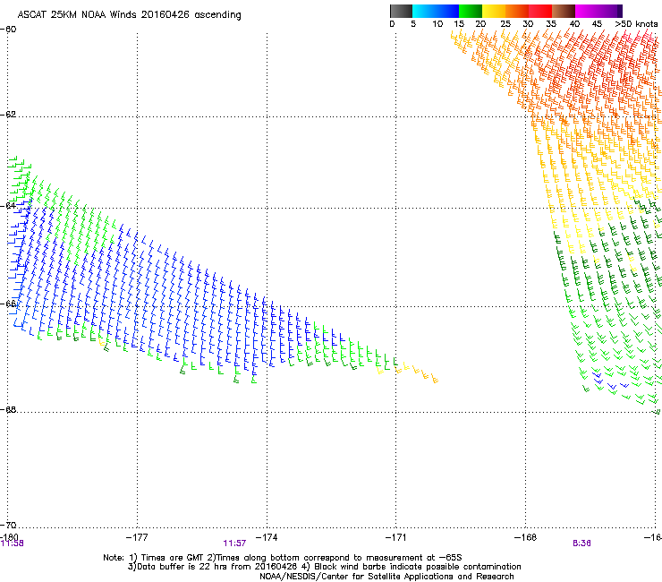Click the -168 longitude axis label
The height and width of the screenshot is (582, 662).
[x=525, y=537]
